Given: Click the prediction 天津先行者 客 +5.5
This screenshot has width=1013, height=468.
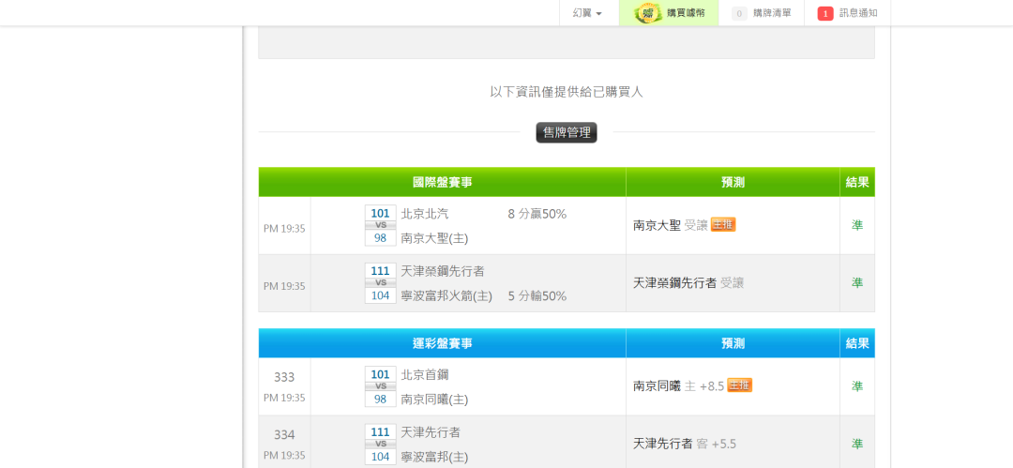Looking at the screenshot, I should (x=684, y=444).
